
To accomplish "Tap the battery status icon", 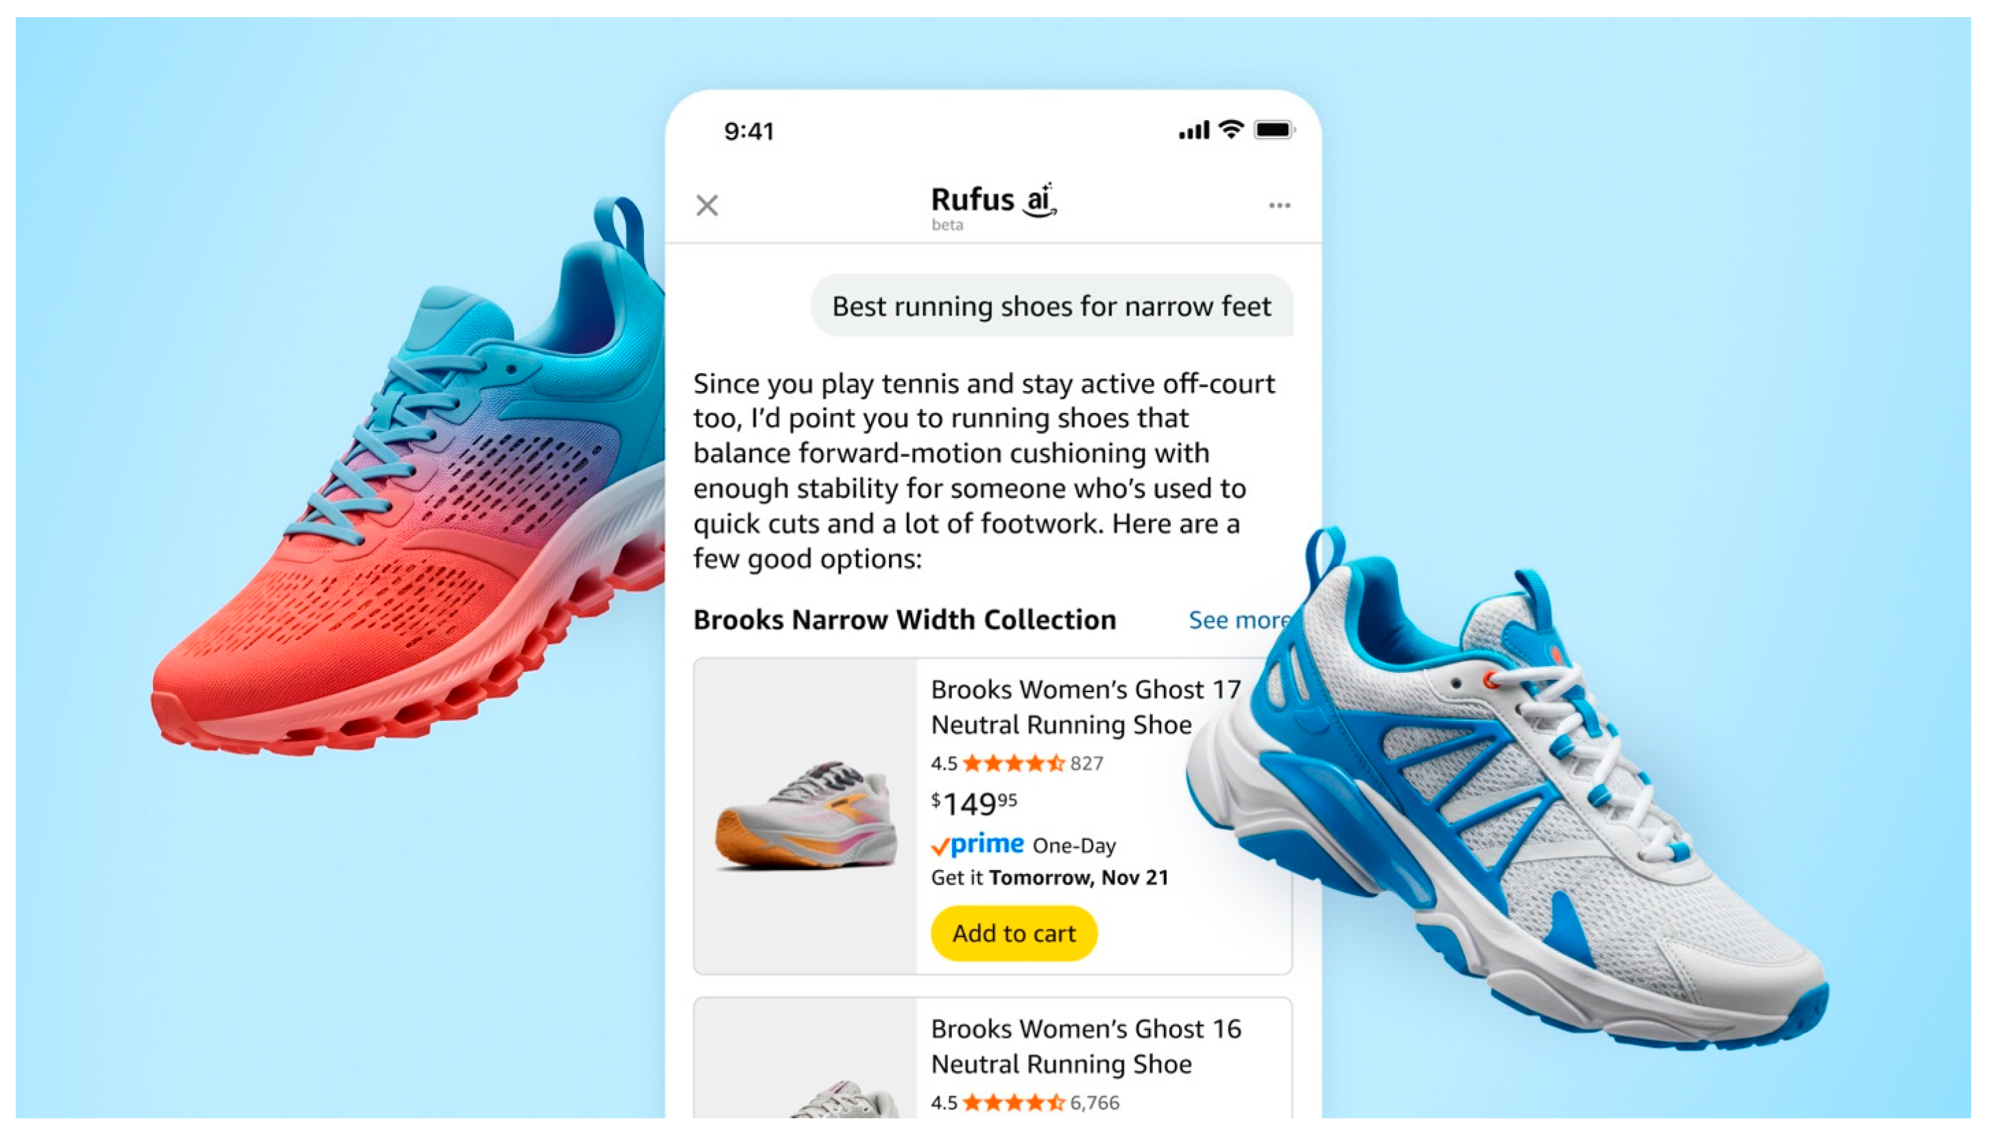I will (1274, 129).
